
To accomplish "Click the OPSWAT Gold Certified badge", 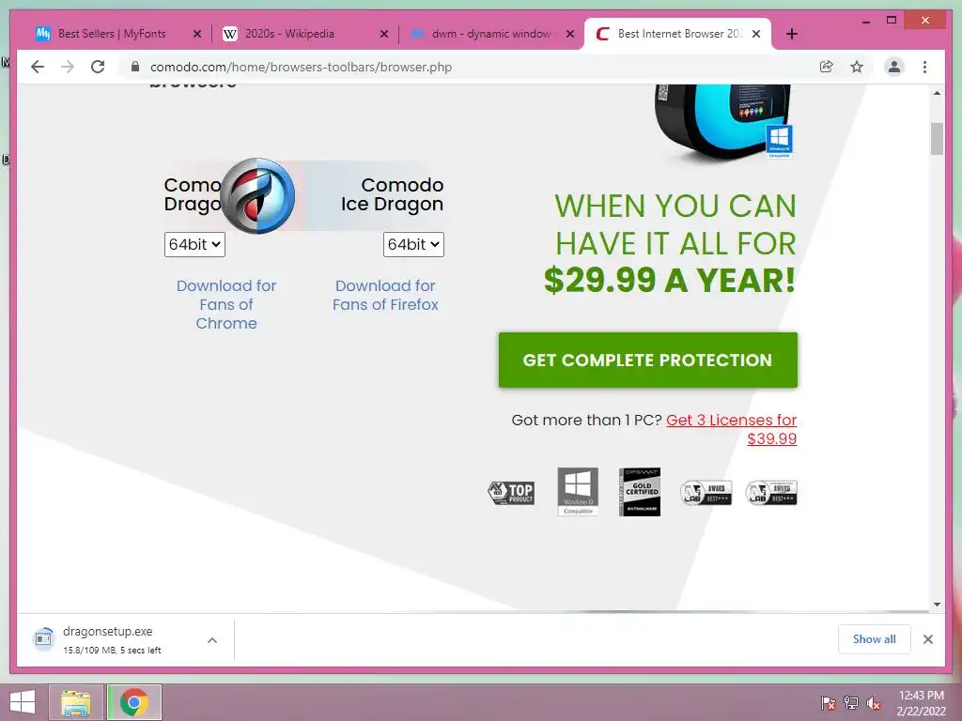I will pos(640,492).
